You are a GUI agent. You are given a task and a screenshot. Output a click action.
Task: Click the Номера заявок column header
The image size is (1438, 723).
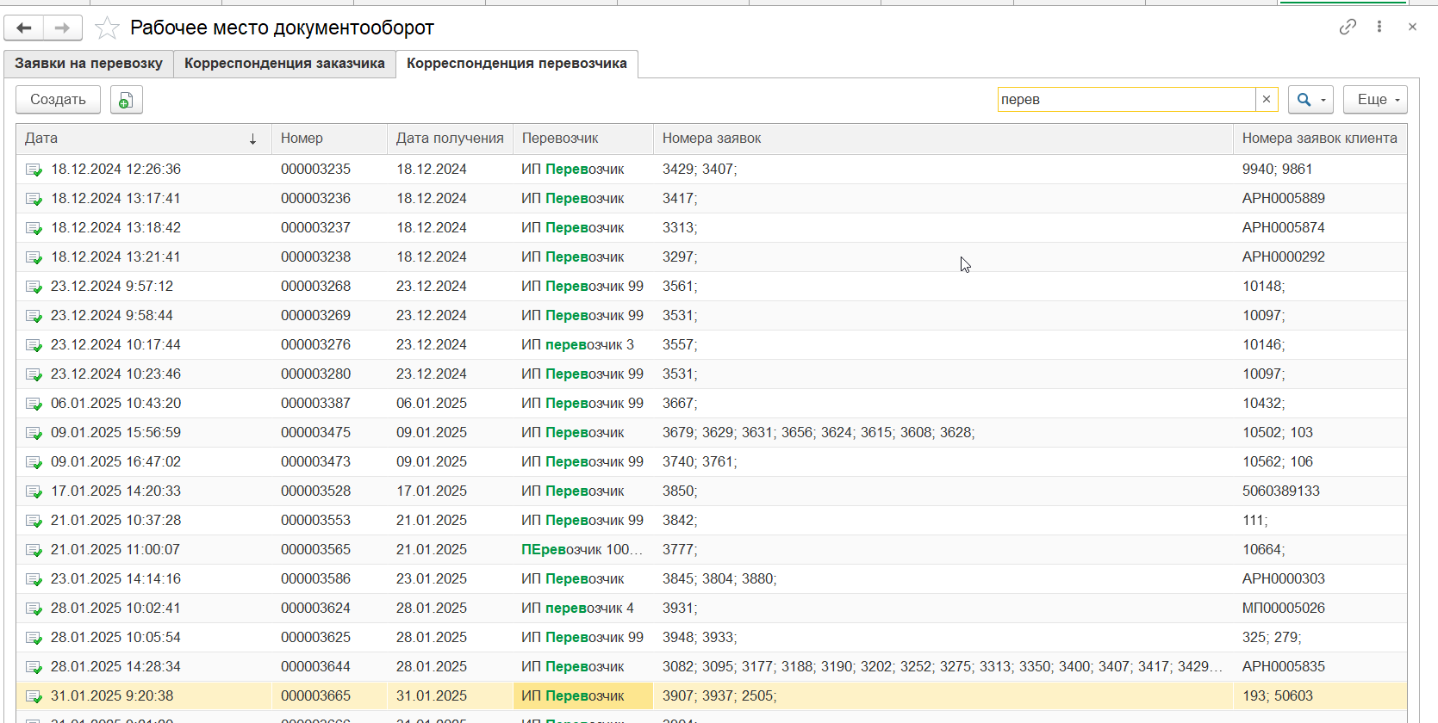943,139
